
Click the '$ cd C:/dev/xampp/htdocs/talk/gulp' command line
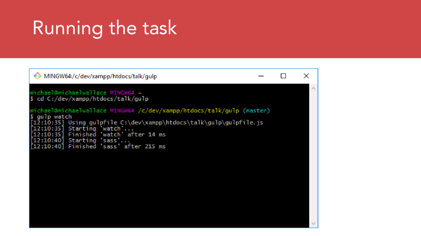pyautogui.click(x=89, y=99)
